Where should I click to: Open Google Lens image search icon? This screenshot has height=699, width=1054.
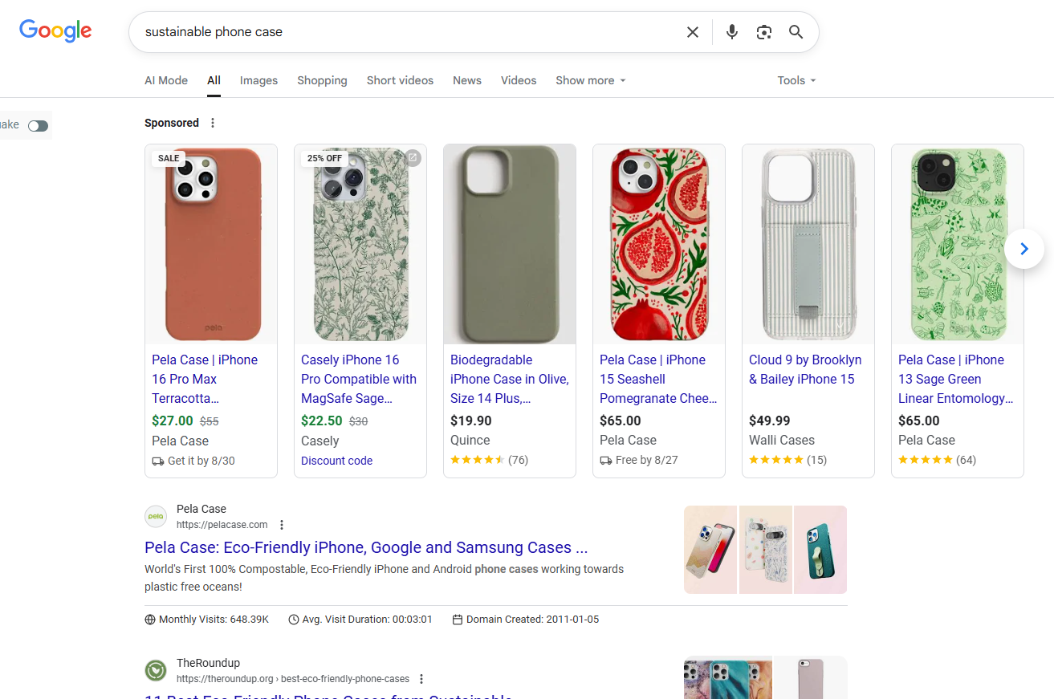[x=763, y=32]
